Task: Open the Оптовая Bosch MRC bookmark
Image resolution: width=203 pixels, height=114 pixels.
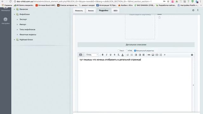Action: (46, 5)
